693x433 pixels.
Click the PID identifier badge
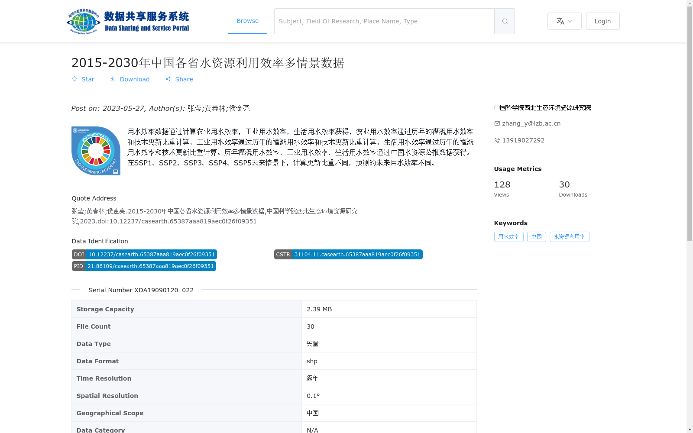(144, 266)
